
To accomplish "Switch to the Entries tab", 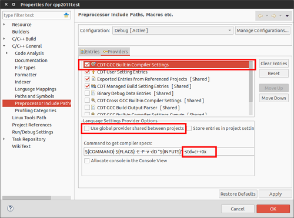I will (x=90, y=52).
